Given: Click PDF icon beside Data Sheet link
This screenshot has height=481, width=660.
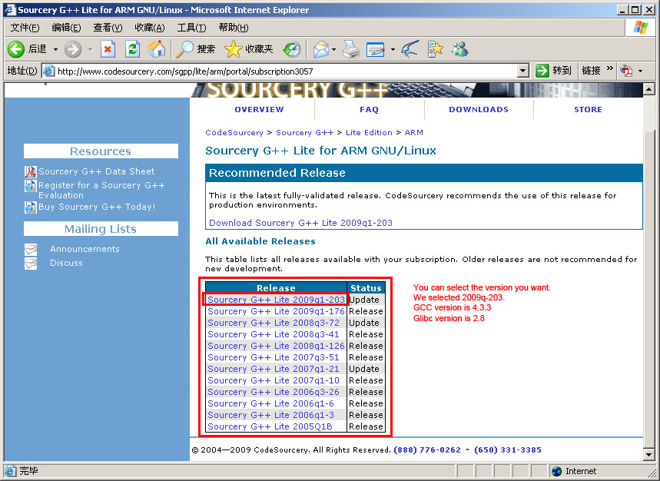Looking at the screenshot, I should (x=30, y=171).
